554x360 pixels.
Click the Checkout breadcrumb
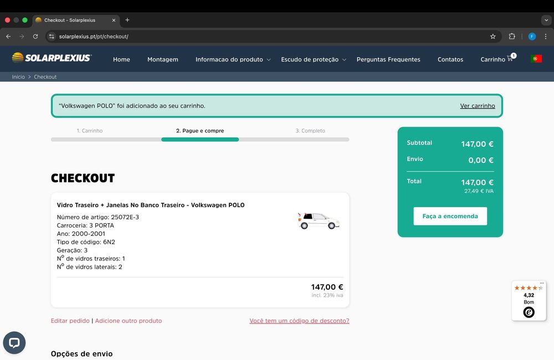coord(45,76)
